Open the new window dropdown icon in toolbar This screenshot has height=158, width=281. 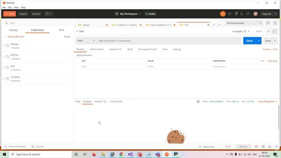click(48, 14)
